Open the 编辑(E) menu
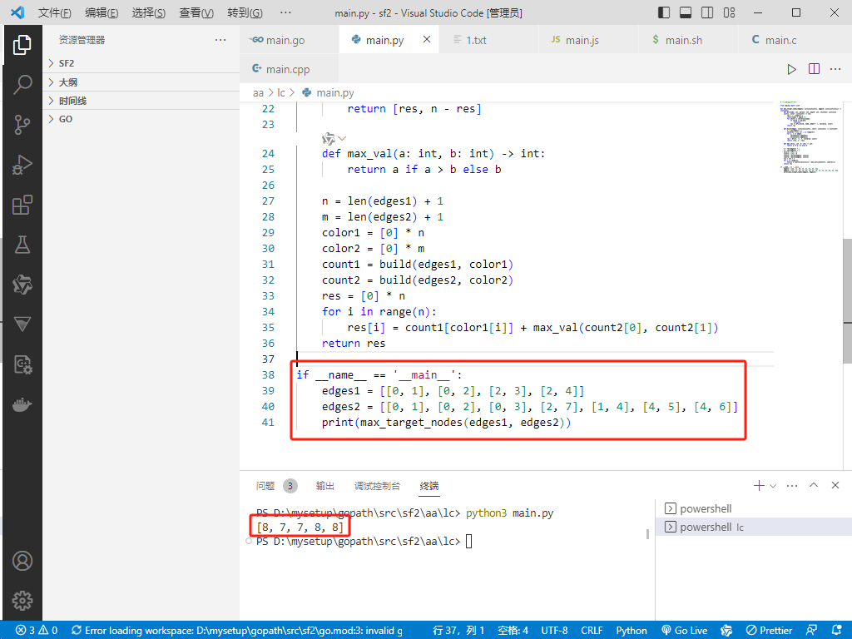This screenshot has width=852, height=639. coord(102,12)
